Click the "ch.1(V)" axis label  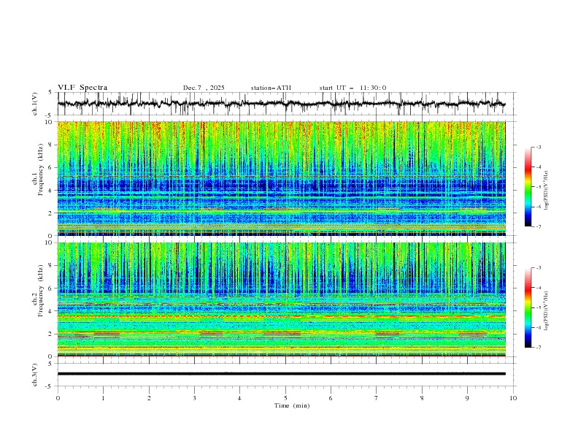[x=35, y=104]
